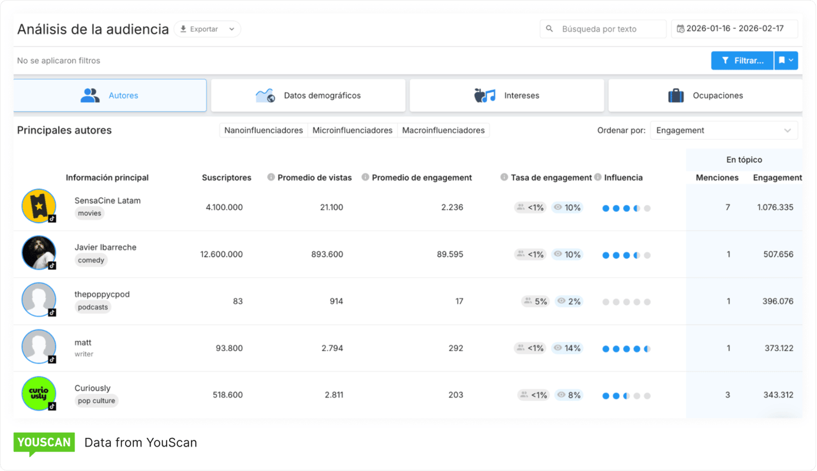The image size is (817, 471).
Task: Open the Ordenar por Engagement dropdown
Action: click(x=724, y=130)
